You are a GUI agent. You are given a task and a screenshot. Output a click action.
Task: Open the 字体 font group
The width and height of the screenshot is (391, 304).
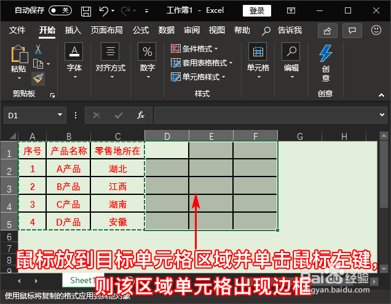(x=74, y=61)
